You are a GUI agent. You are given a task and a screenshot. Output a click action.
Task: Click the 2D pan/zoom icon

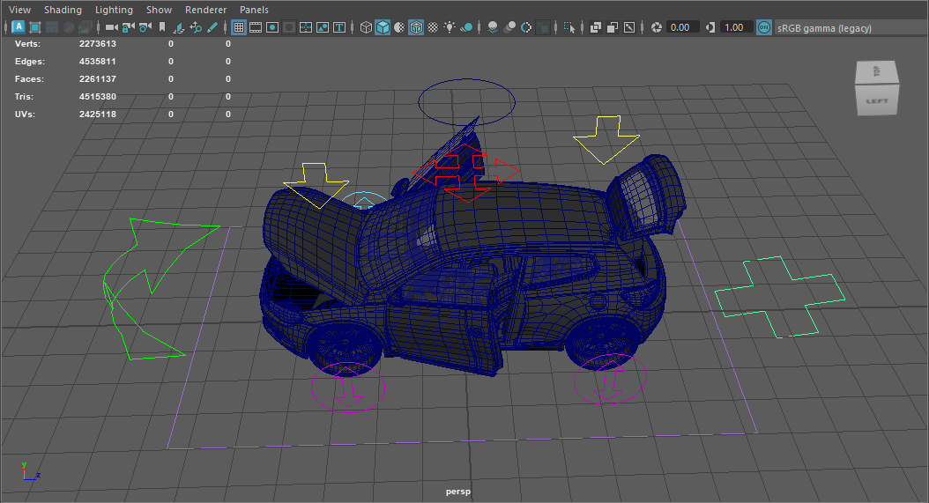tap(196, 27)
